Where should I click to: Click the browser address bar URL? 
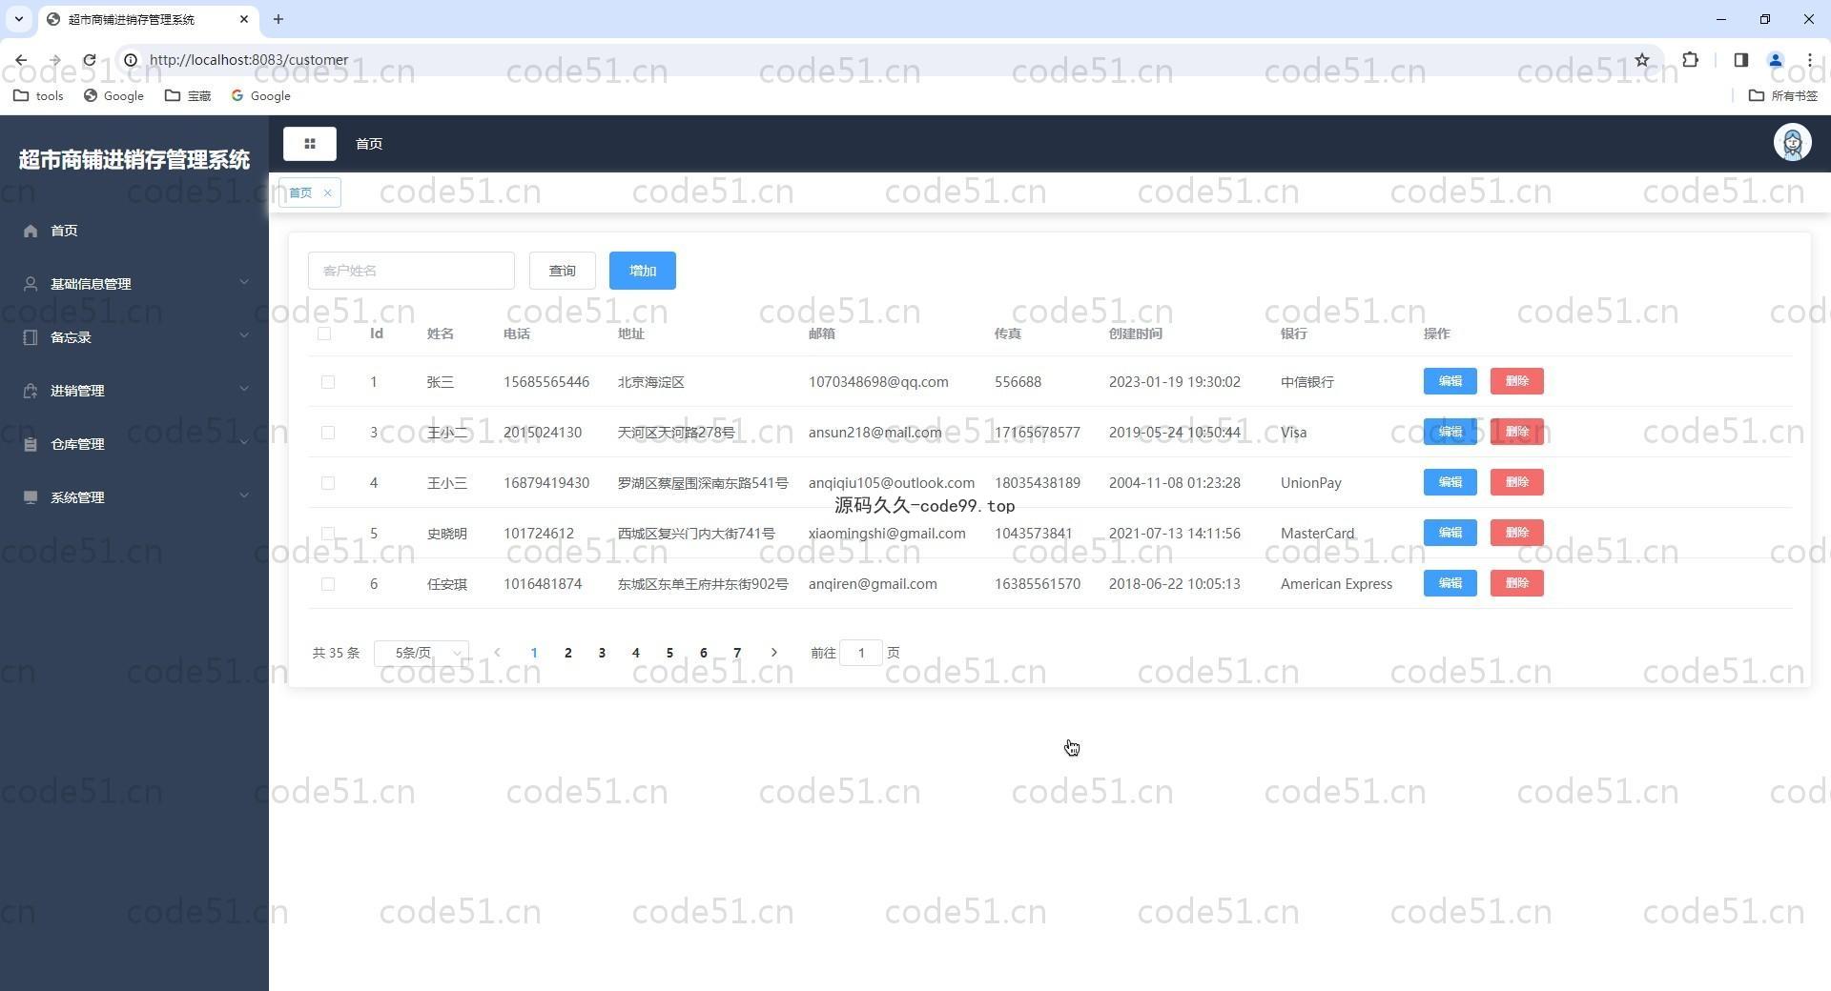coord(249,60)
